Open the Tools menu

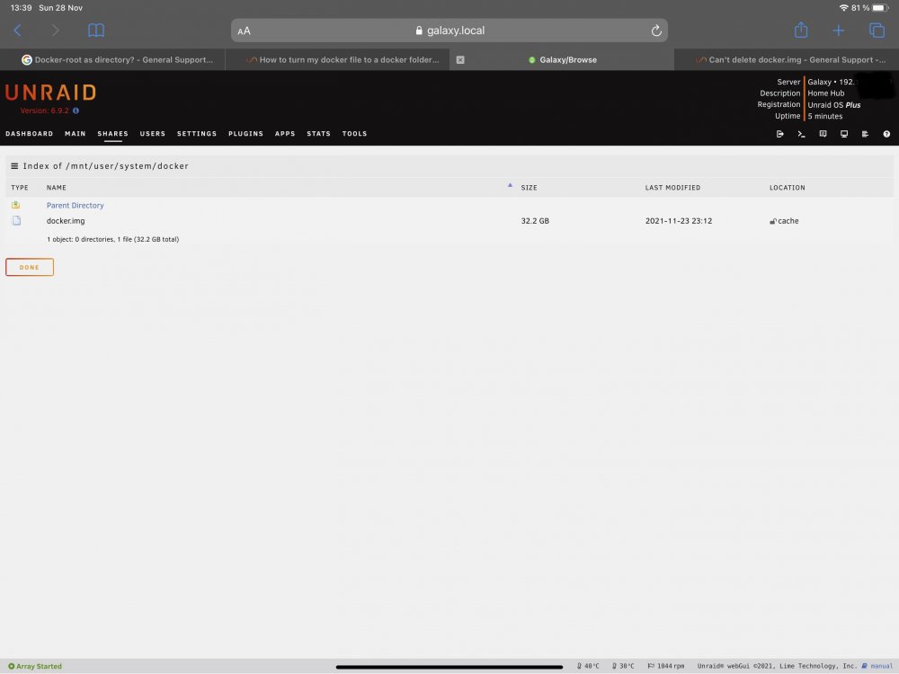tap(354, 134)
